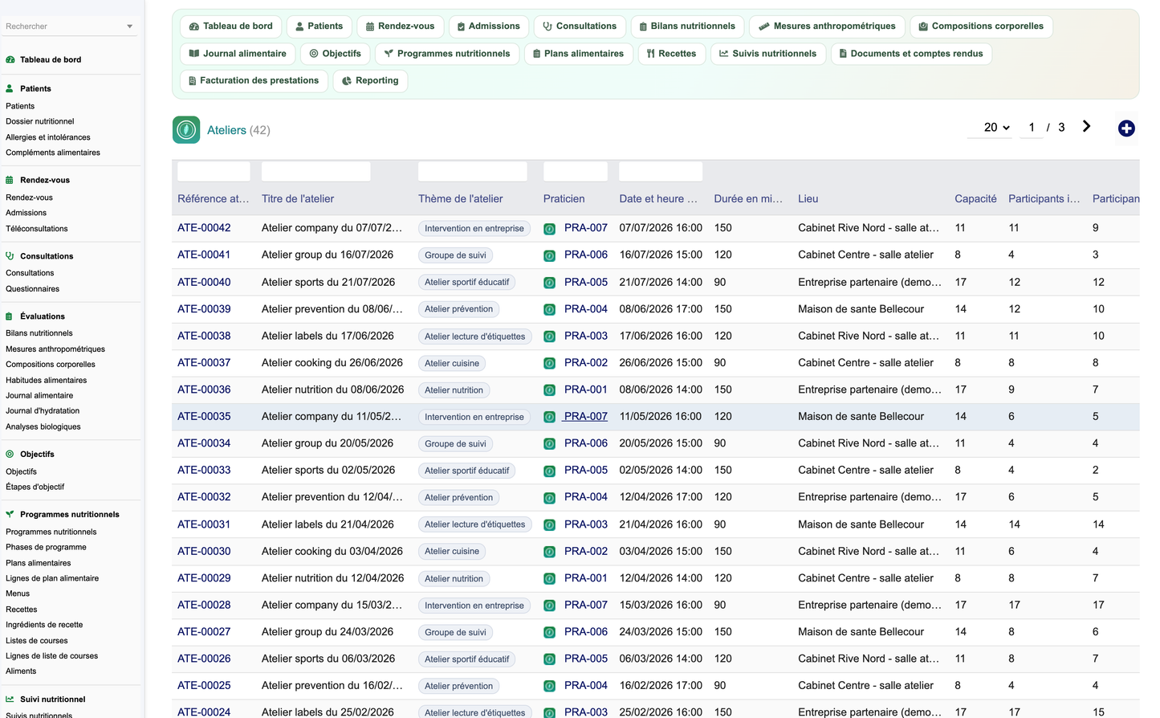
Task: Click the Atelier sportif éducatif tag in ATE-00040 row
Action: pos(466,282)
